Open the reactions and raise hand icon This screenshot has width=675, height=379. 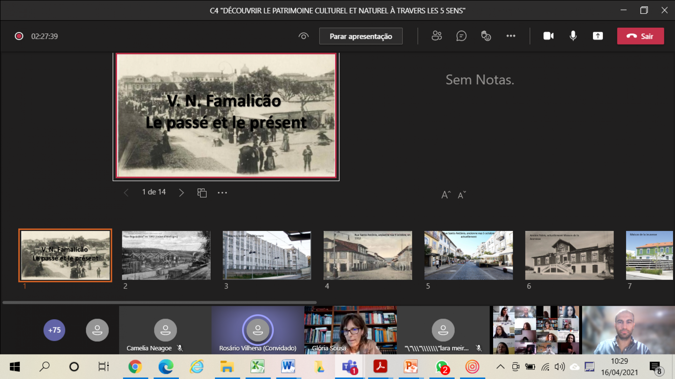coord(486,36)
